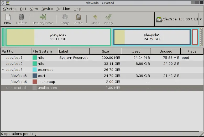The height and width of the screenshot is (137, 204).
Task: Open the /dev/sda device selector dropdown
Action: pyautogui.click(x=201, y=19)
